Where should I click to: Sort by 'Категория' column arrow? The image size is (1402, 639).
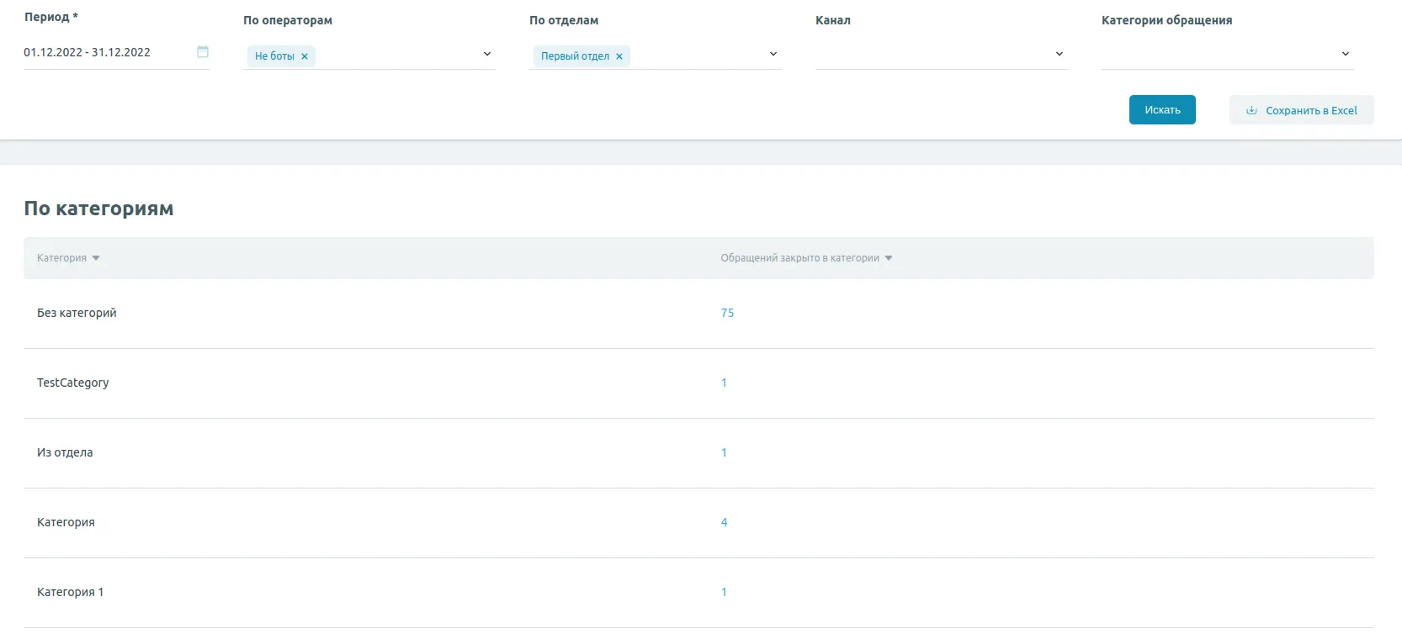[x=96, y=258]
